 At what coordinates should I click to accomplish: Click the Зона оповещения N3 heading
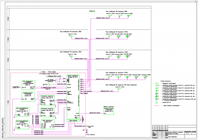(71, 52)
